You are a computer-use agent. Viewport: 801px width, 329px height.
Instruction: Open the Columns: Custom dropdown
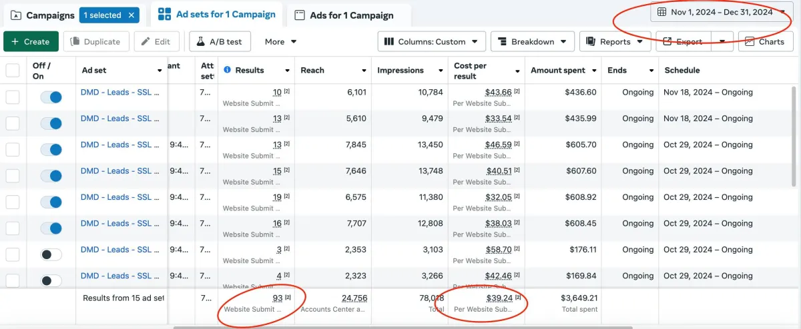pyautogui.click(x=431, y=41)
